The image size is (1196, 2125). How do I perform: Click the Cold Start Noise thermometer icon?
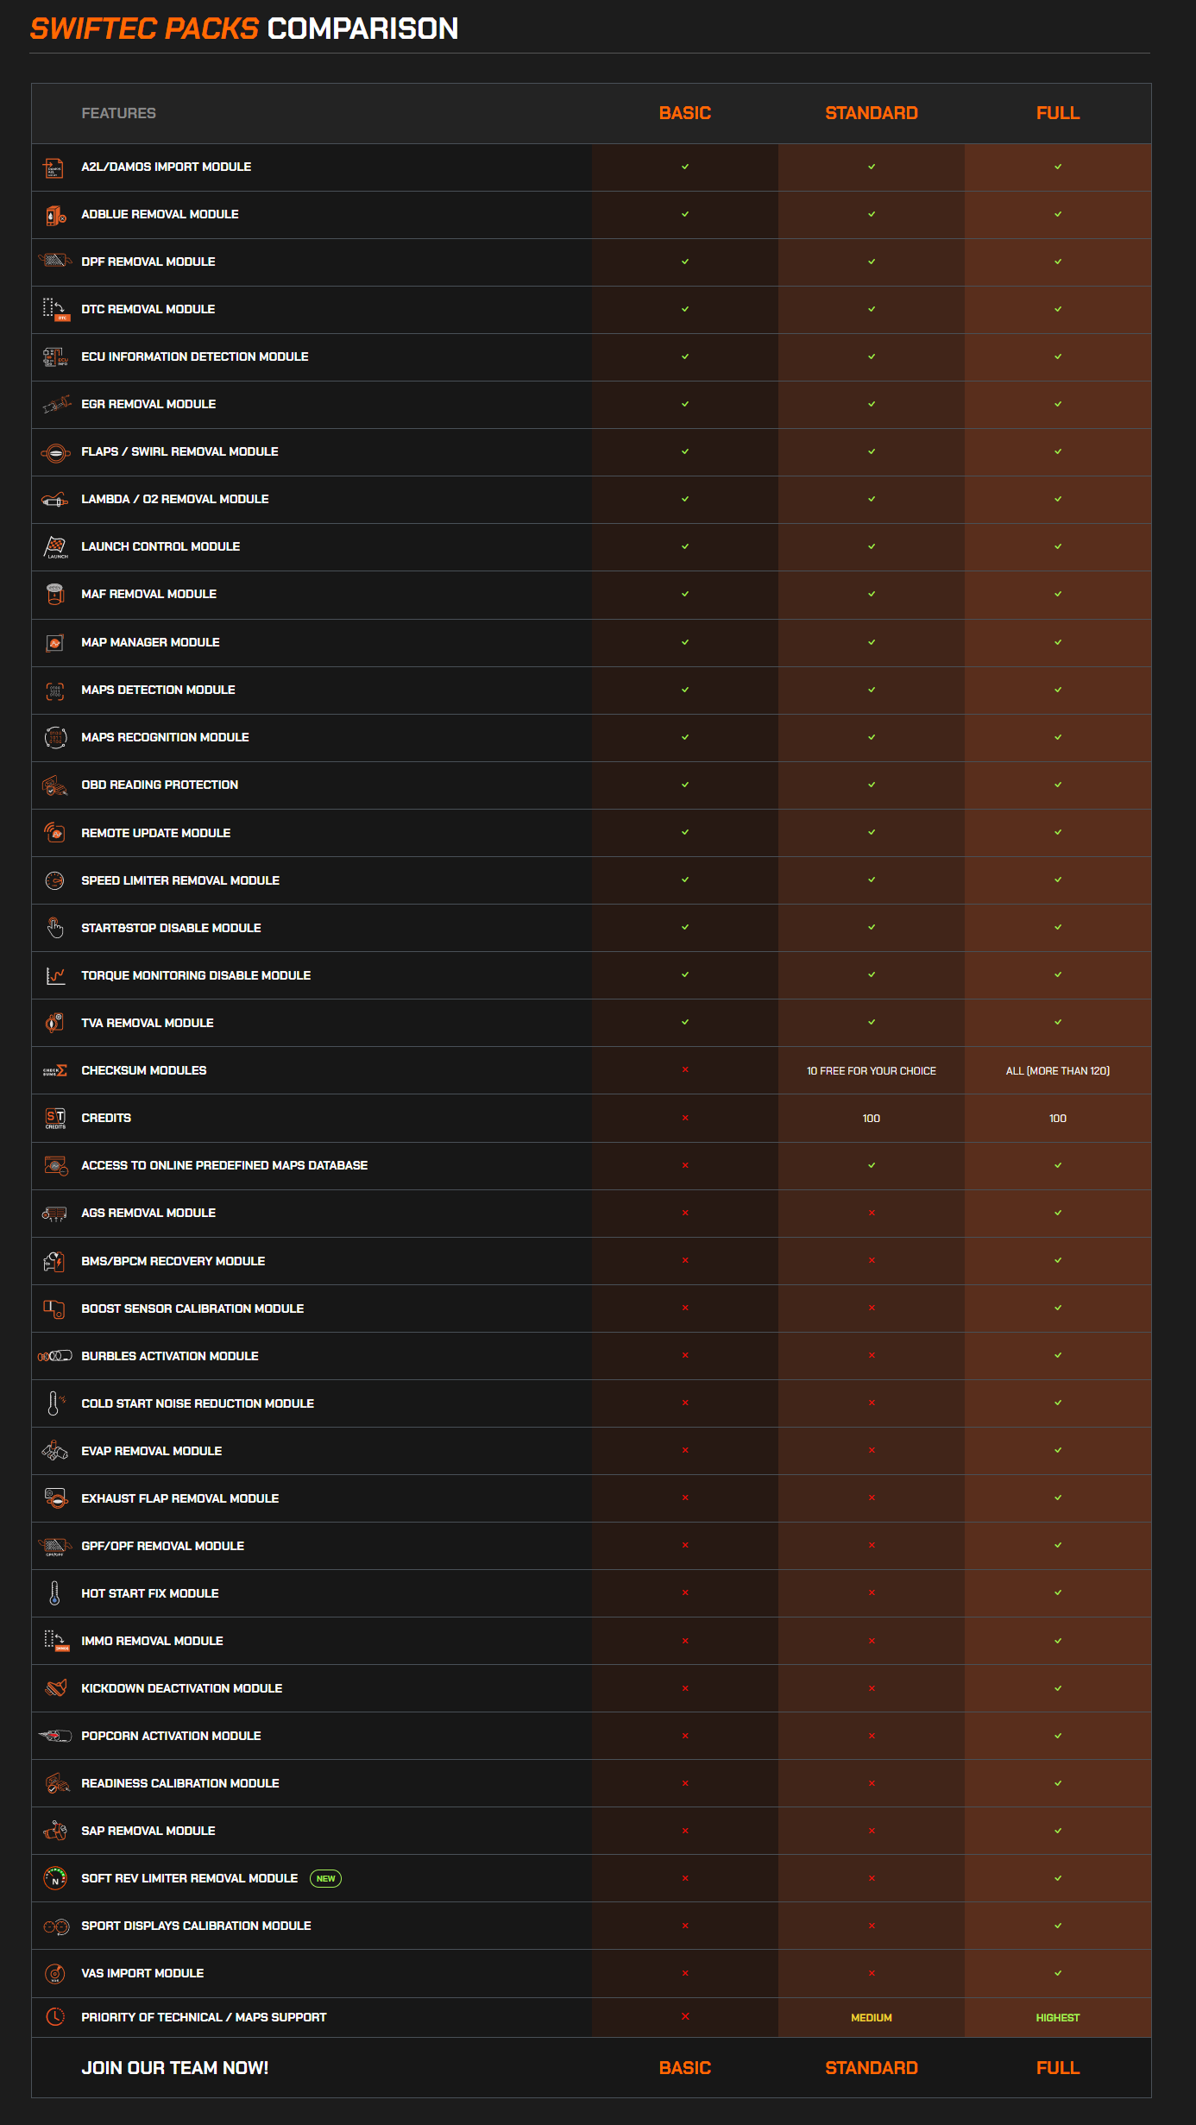click(x=54, y=1403)
